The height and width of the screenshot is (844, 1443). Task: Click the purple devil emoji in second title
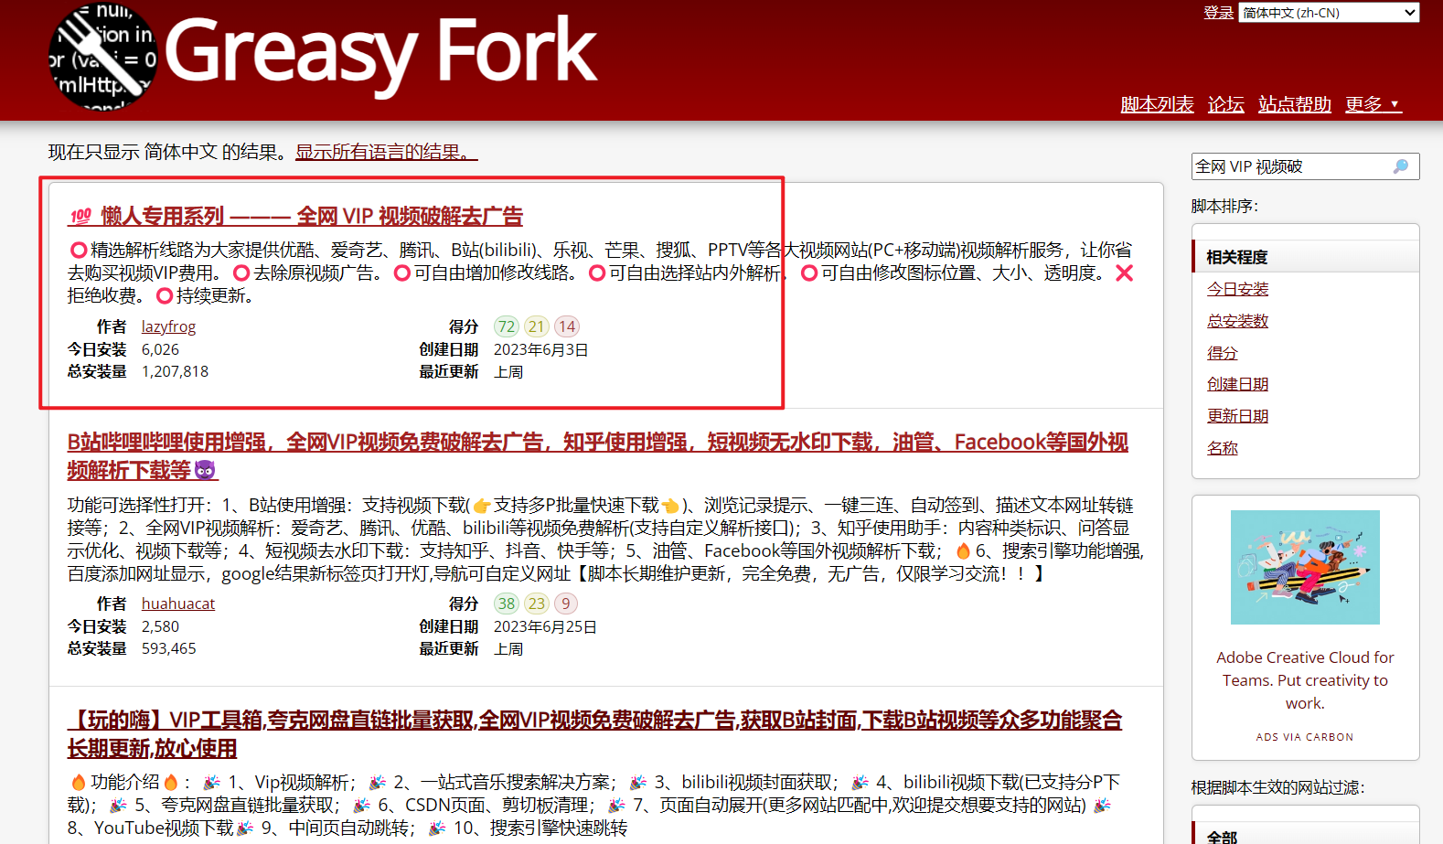pyautogui.click(x=206, y=470)
